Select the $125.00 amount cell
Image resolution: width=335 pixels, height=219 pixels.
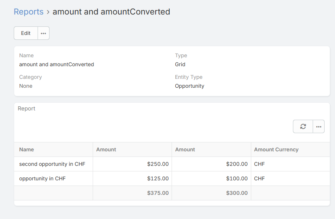point(158,178)
